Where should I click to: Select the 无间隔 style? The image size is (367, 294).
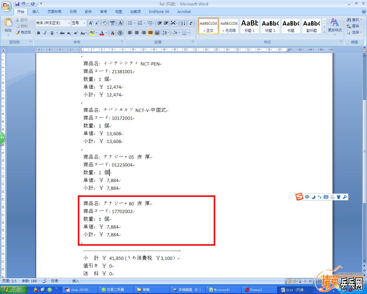pyautogui.click(x=229, y=26)
